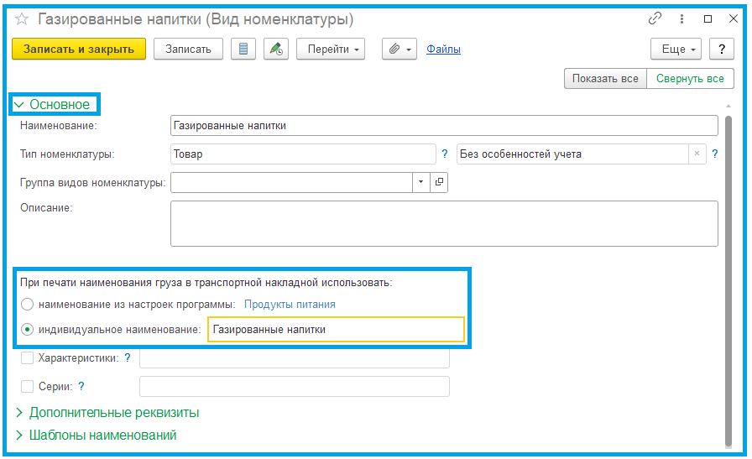This screenshot has width=752, height=459.
Task: Clear the 'Без особенностей учета' field
Action: click(x=696, y=154)
